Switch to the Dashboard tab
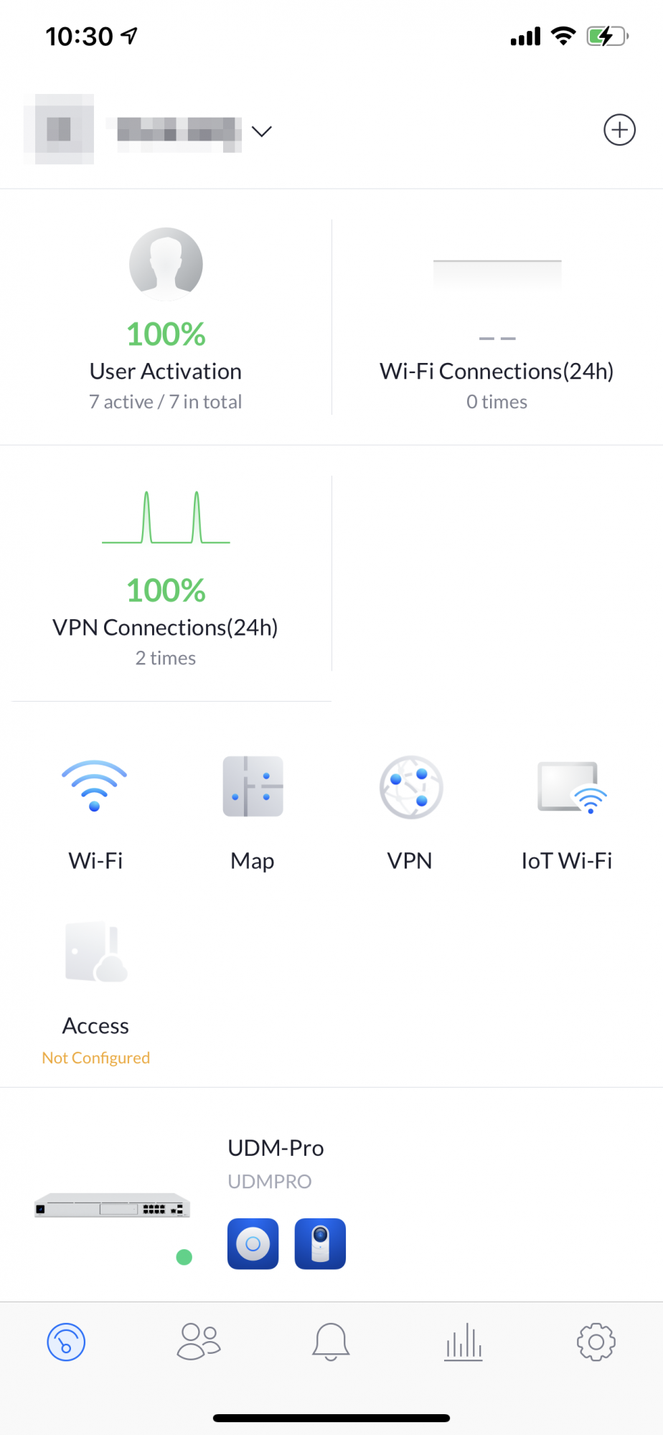 pyautogui.click(x=66, y=1342)
